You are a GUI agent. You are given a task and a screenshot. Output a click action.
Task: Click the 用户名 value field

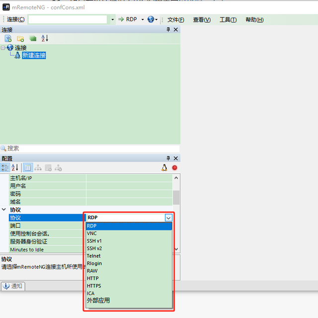click(x=129, y=186)
